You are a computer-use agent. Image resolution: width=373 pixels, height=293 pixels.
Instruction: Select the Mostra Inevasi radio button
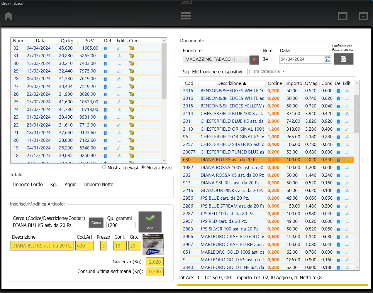(x=104, y=167)
